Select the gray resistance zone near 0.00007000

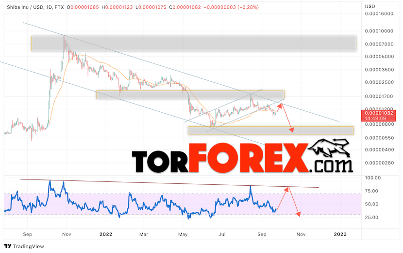[x=194, y=44]
